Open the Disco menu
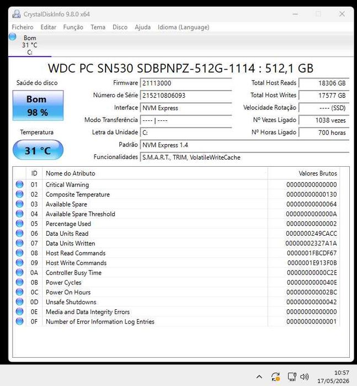357x386 pixels. (120, 27)
